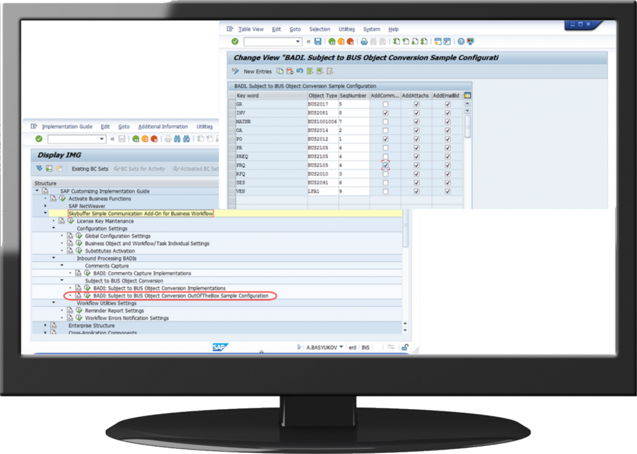Open Help menu in Change View window
Screen dimensions: 637x454
coord(393,29)
